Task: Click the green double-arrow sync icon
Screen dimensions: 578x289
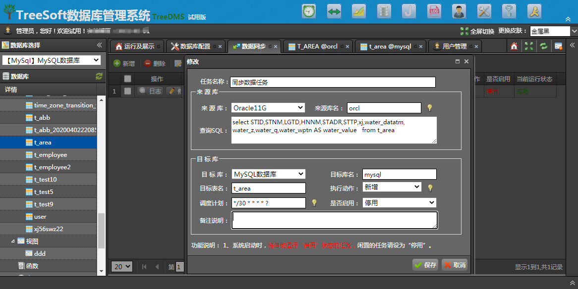Action: click(x=334, y=11)
